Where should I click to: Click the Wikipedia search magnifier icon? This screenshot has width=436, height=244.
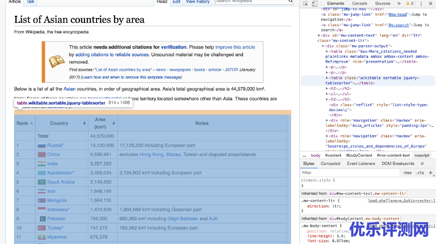tap(290, 2)
